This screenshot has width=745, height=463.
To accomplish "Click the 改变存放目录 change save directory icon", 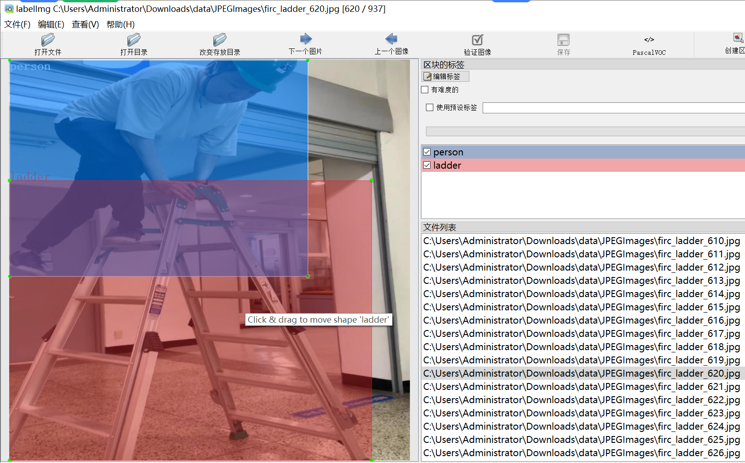I will (x=220, y=40).
